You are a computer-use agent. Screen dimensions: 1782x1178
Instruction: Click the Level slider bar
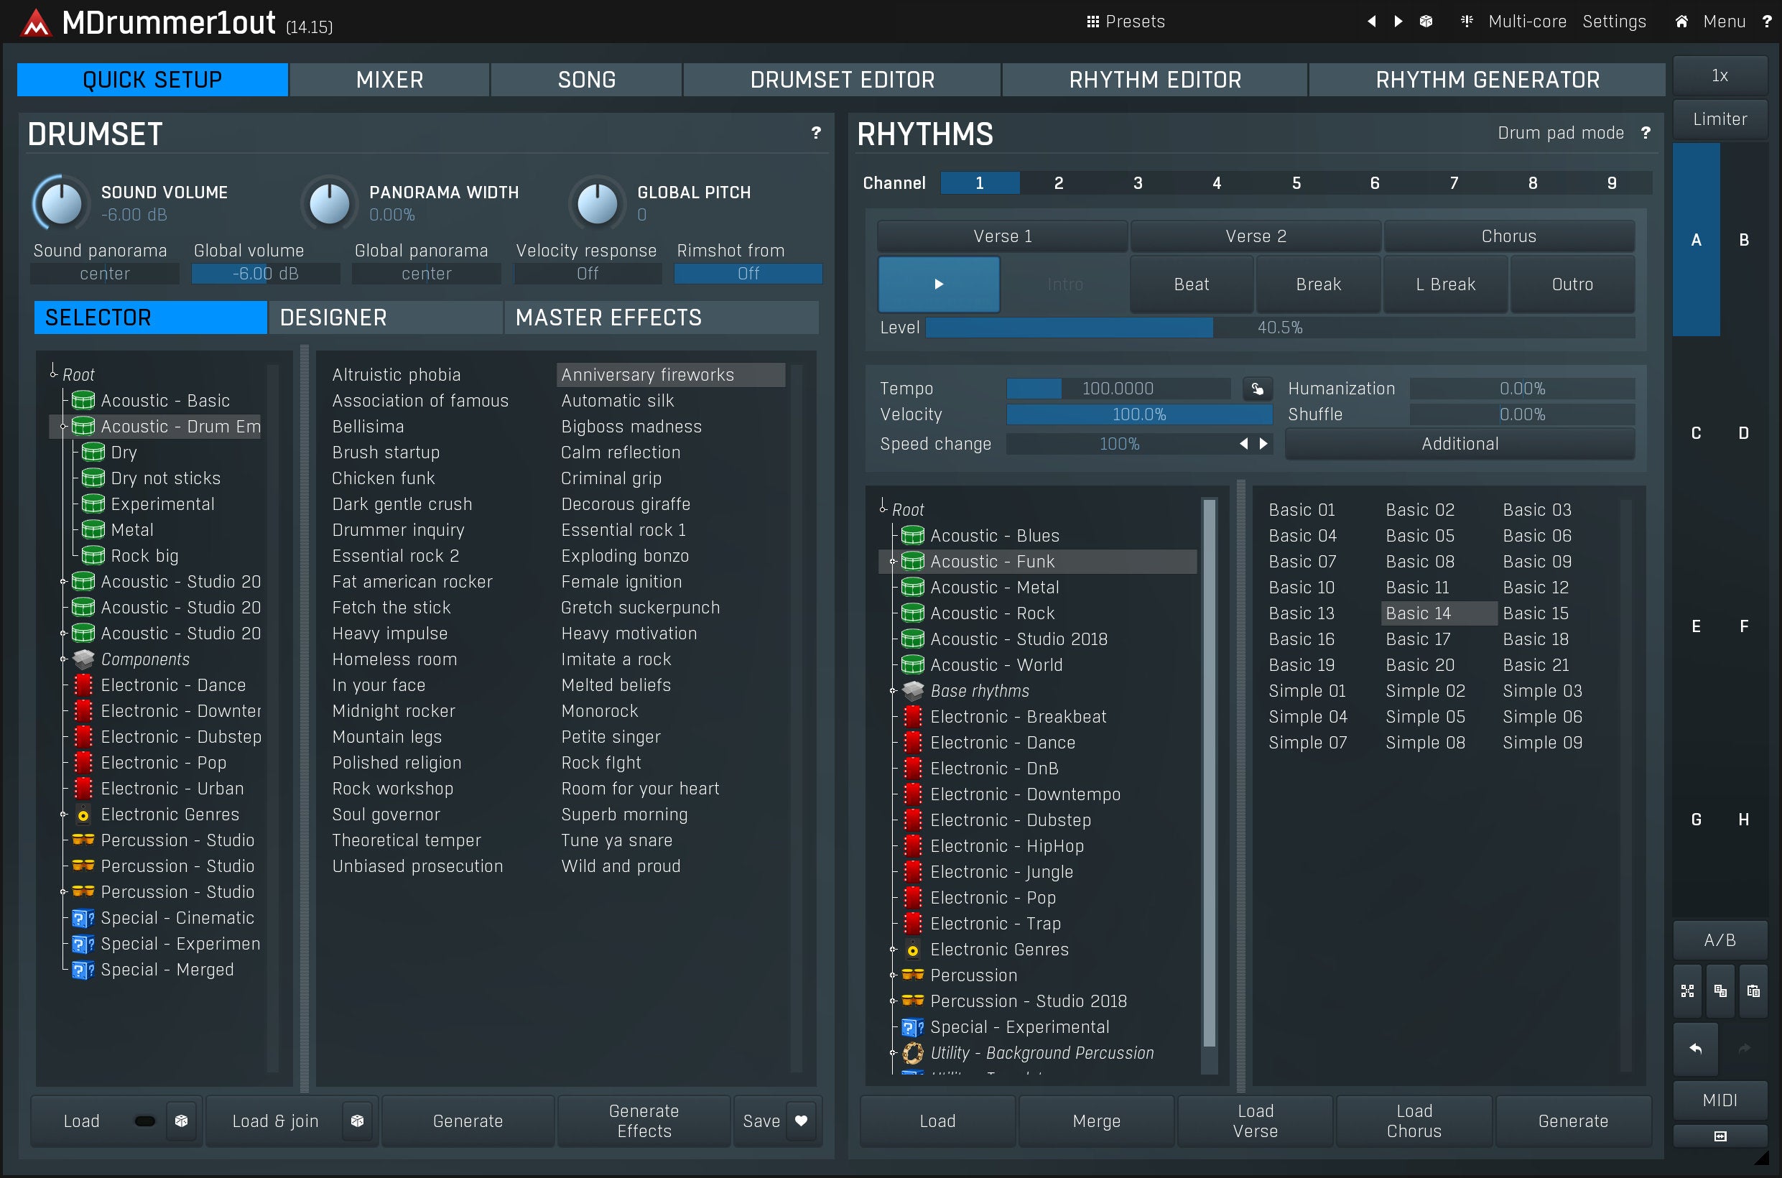[1279, 328]
